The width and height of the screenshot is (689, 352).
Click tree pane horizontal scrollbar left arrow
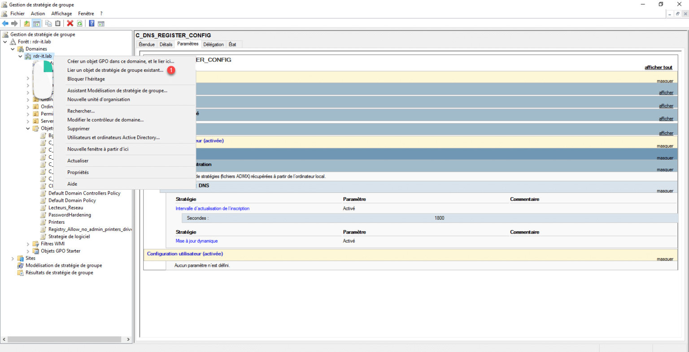click(x=4, y=339)
